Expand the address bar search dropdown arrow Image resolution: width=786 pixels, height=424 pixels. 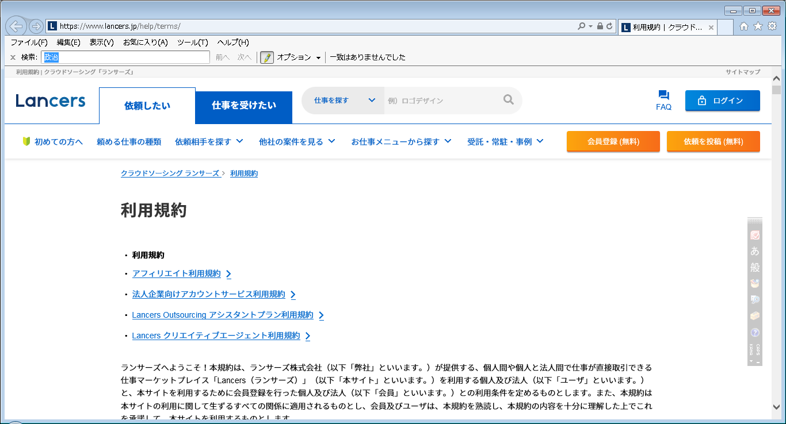click(x=590, y=26)
